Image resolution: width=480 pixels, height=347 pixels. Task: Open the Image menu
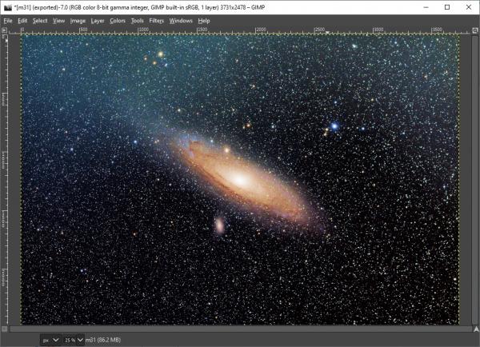[x=78, y=21]
